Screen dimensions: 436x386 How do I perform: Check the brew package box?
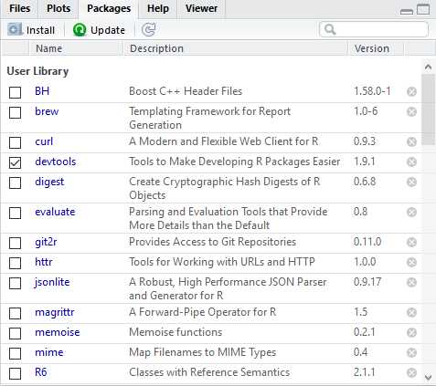[x=15, y=112]
